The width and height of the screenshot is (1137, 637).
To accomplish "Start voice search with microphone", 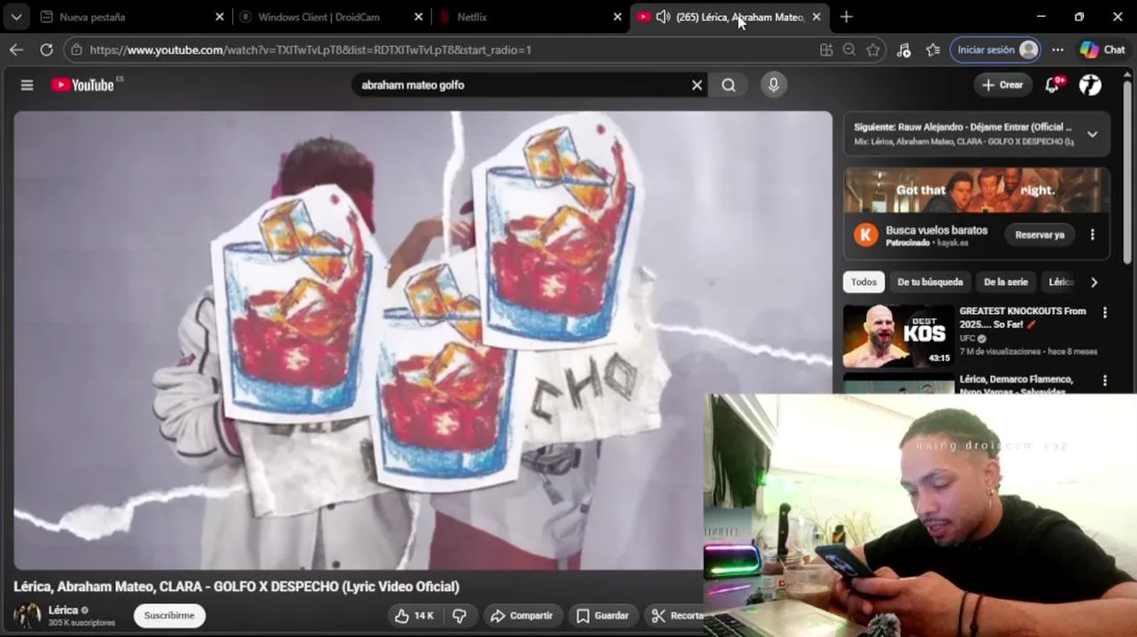I will 773,85.
